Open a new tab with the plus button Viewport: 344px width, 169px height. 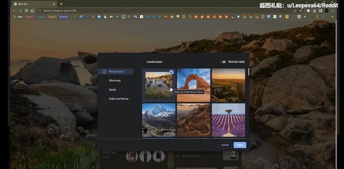pyautogui.click(x=61, y=4)
